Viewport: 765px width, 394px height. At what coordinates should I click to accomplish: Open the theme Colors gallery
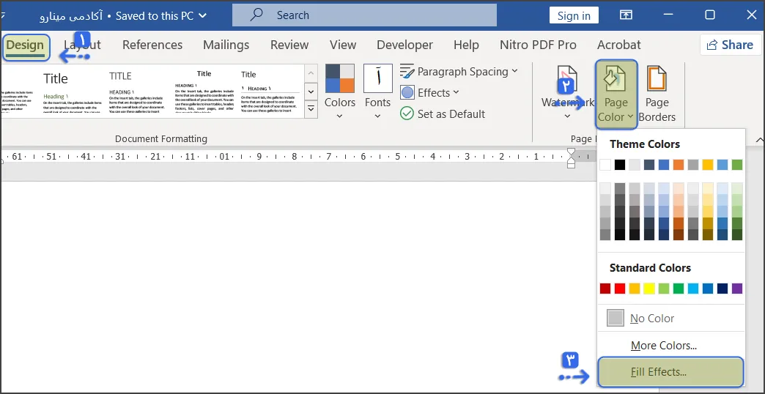point(339,93)
